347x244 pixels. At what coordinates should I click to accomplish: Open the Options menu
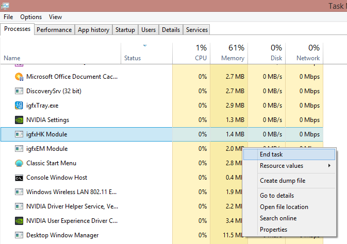pyautogui.click(x=31, y=17)
